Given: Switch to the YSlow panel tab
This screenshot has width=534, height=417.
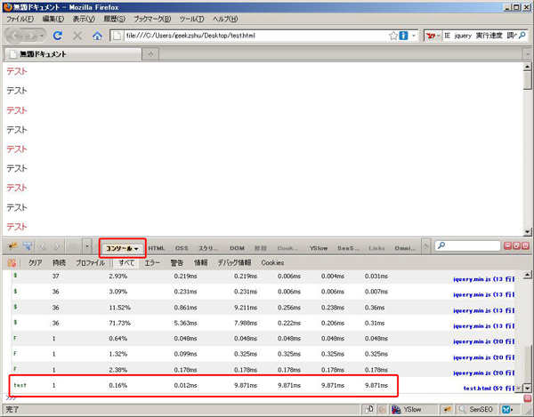Looking at the screenshot, I should (x=319, y=248).
